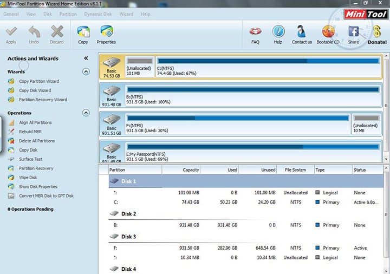Image resolution: width=390 pixels, height=274 pixels.
Task: Select the C: partition row
Action: (246, 203)
